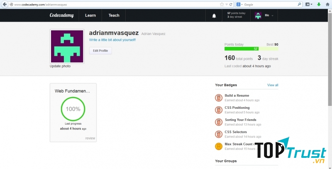Click View all badges link
Image resolution: width=332 pixels, height=169 pixels.
pyautogui.click(x=273, y=85)
